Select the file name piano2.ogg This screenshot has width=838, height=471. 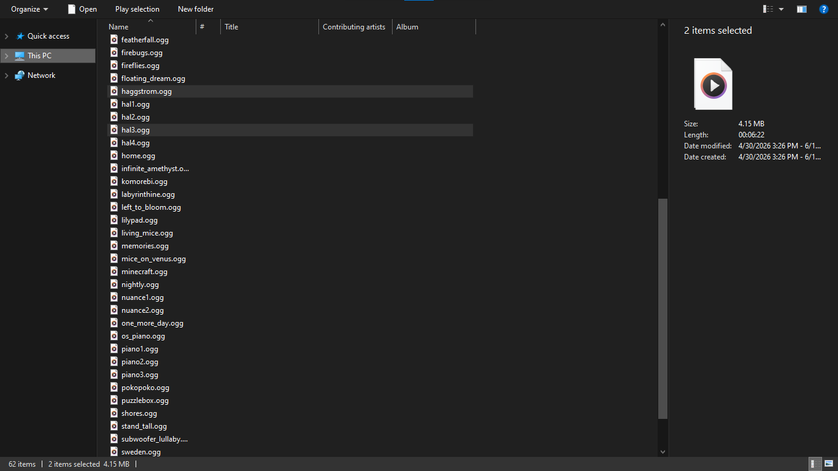coord(140,362)
